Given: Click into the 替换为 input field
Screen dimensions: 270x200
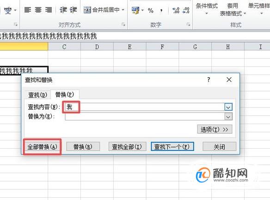Looking at the screenshot, I should click(x=145, y=117).
